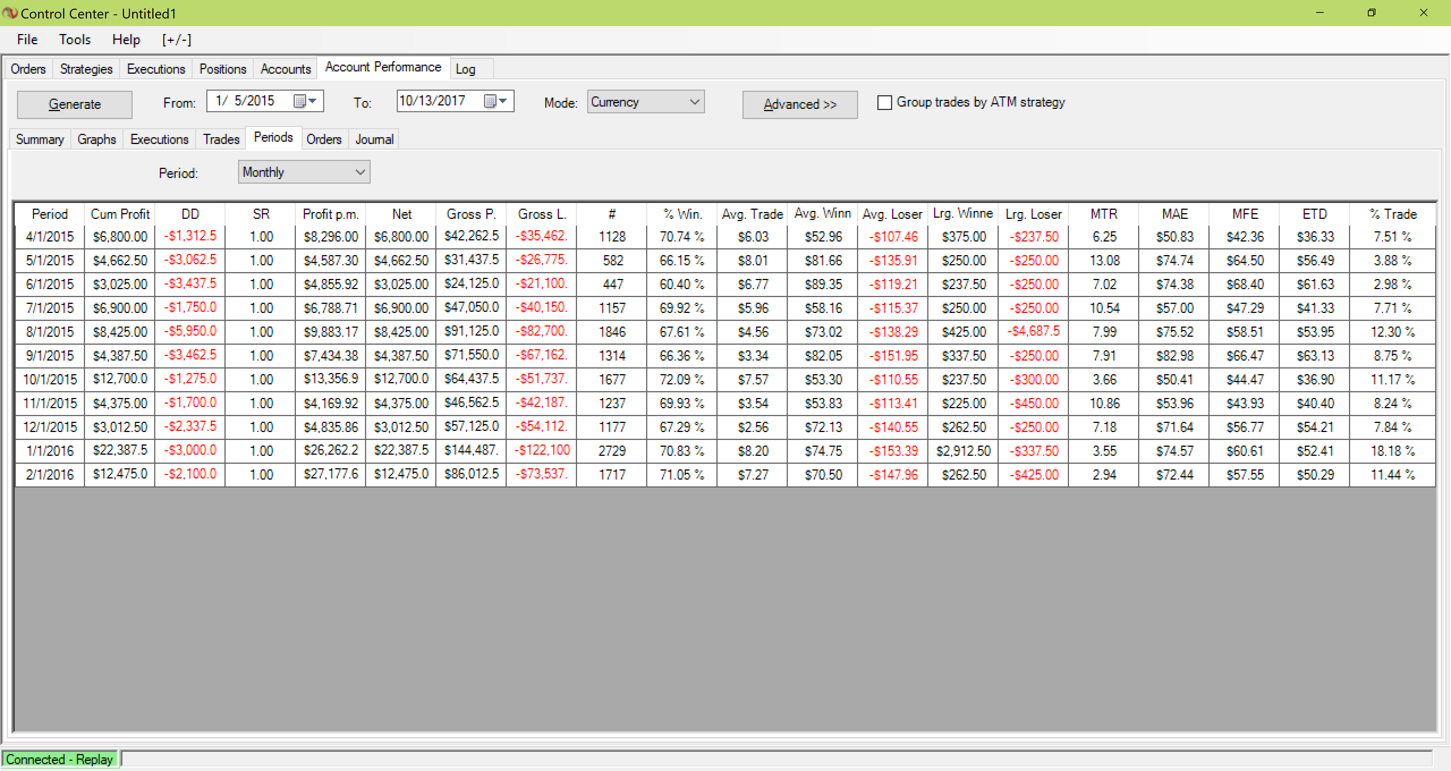Viewport: 1451px width, 771px height.
Task: Click the Period column header
Action: point(50,214)
